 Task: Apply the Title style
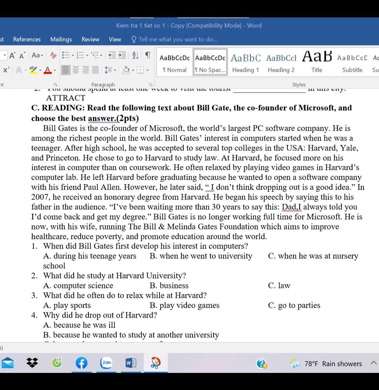(x=317, y=63)
